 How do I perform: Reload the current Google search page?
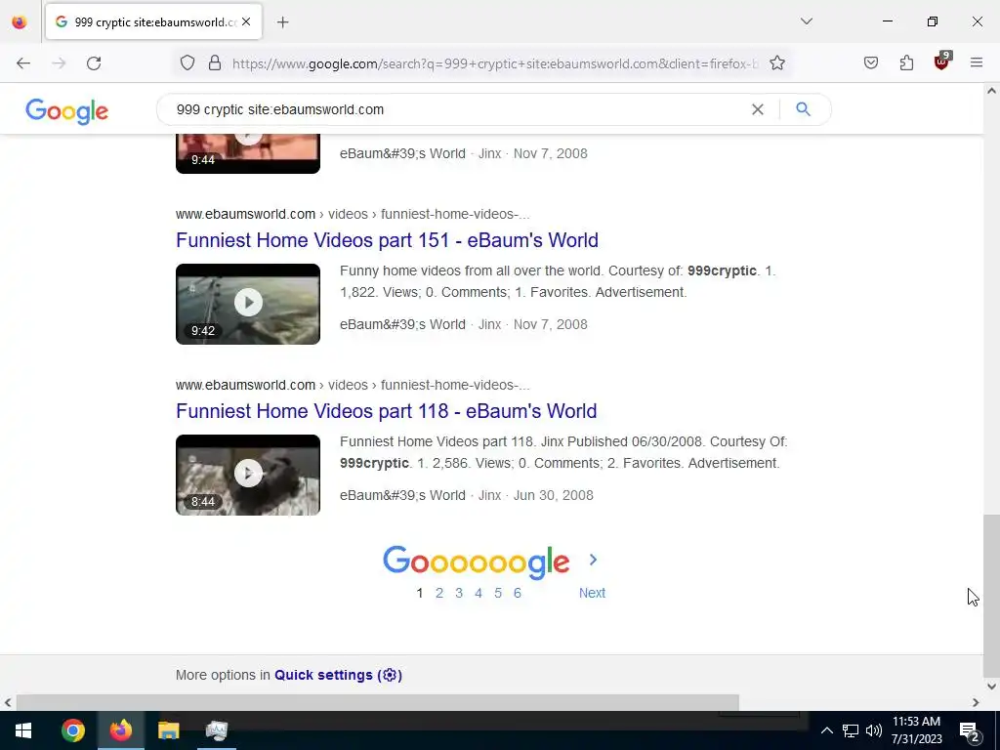point(94,63)
